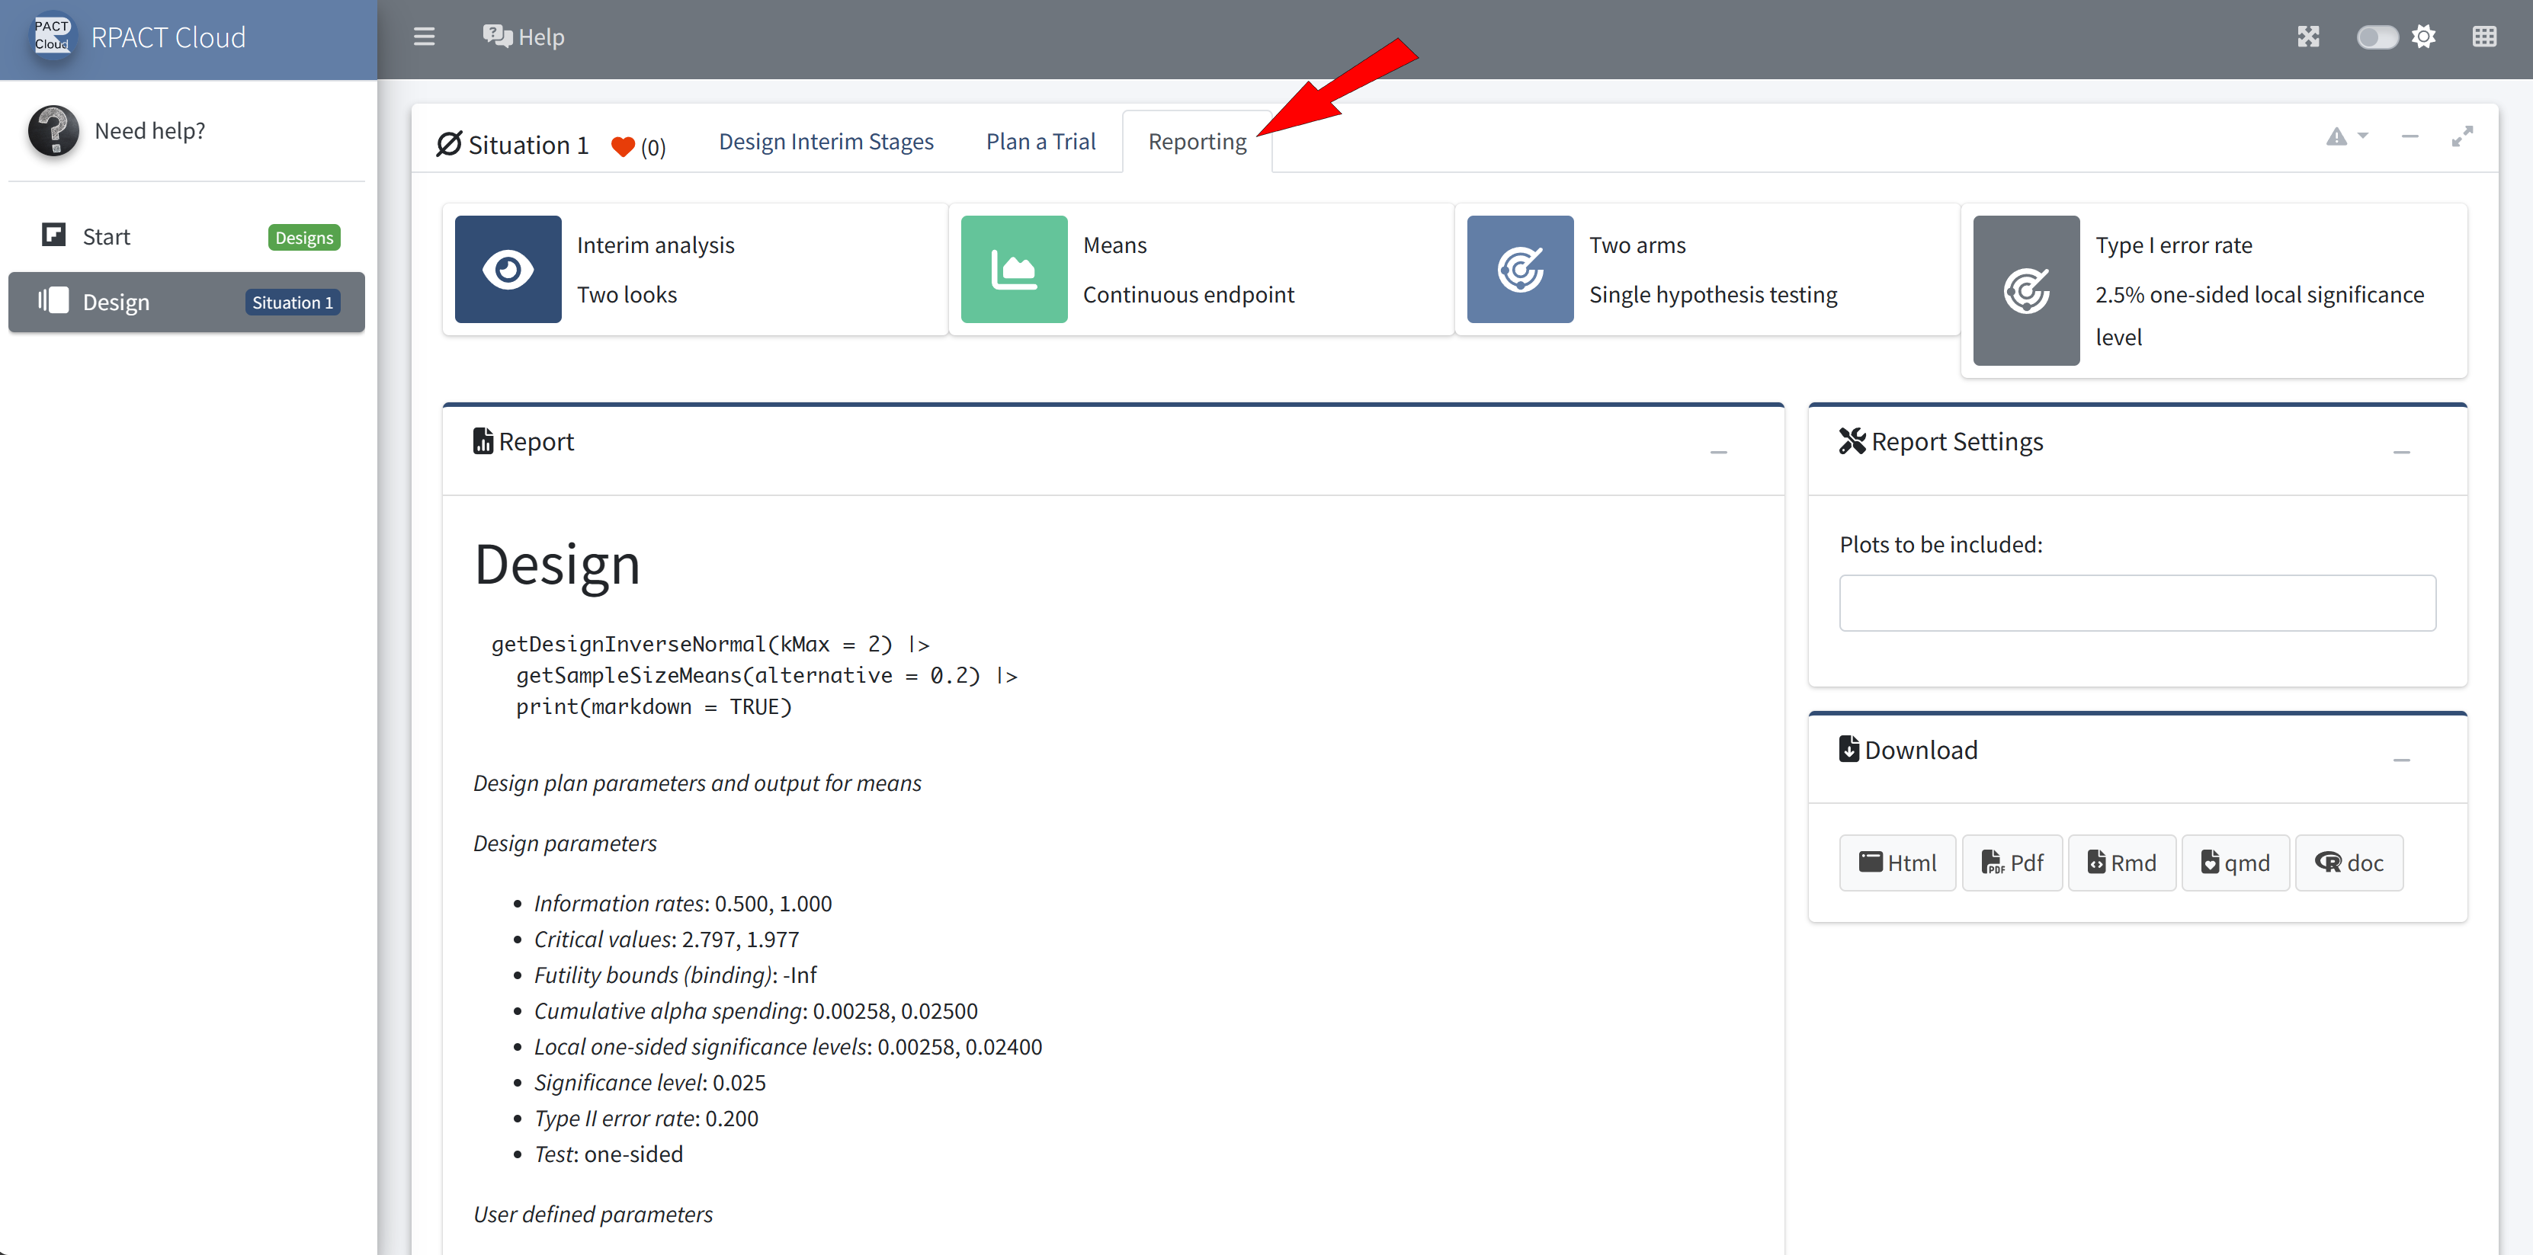Switch to Design Interim Stages tab

tap(826, 142)
